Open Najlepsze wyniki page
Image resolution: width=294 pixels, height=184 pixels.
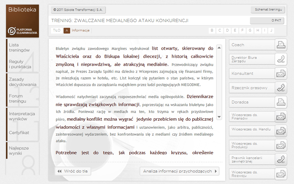point(19,151)
